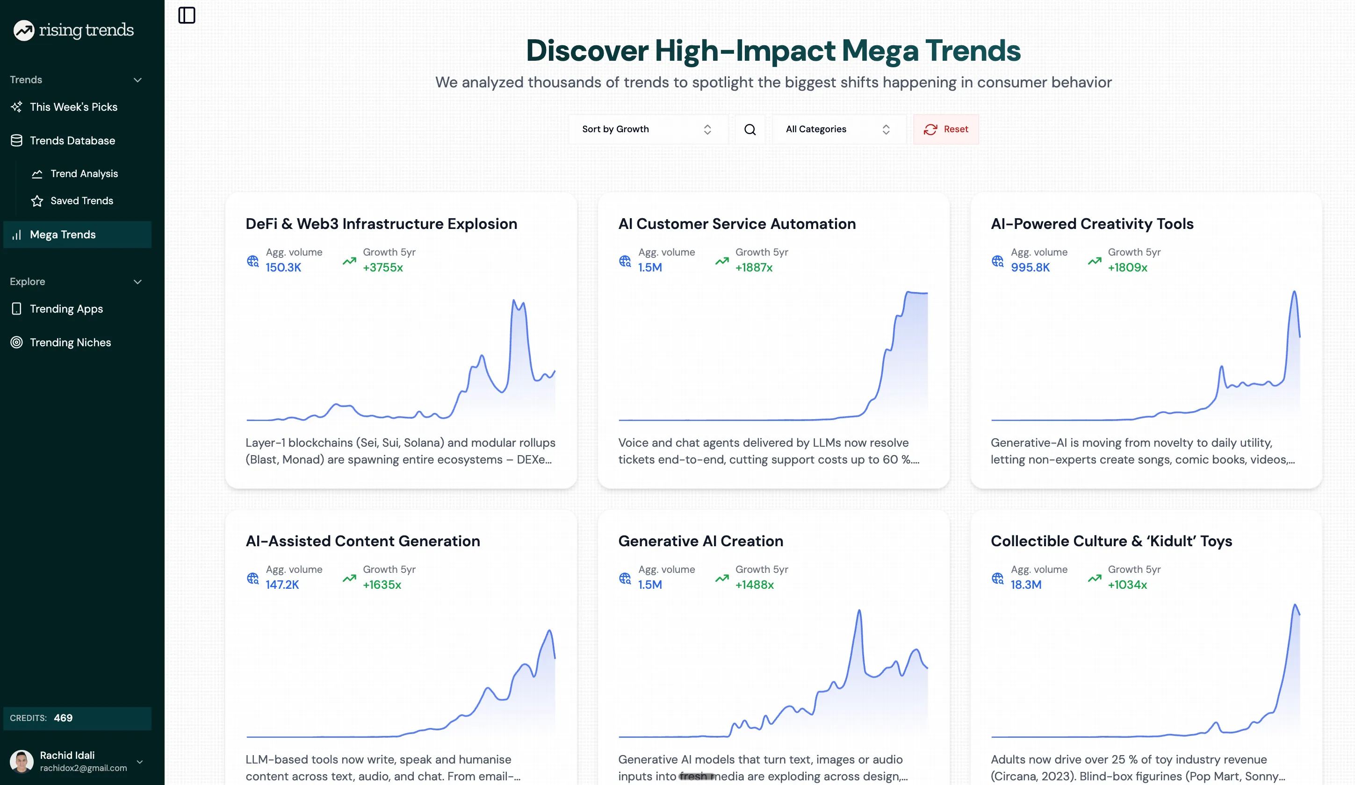Click the Trend Analysis chart icon
This screenshot has width=1355, height=785.
pyautogui.click(x=36, y=173)
